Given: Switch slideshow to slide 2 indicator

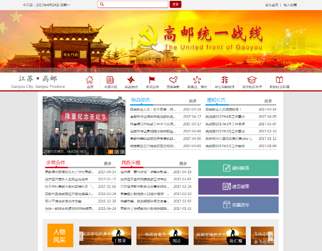Looking at the screenshot, I should click(117, 152).
